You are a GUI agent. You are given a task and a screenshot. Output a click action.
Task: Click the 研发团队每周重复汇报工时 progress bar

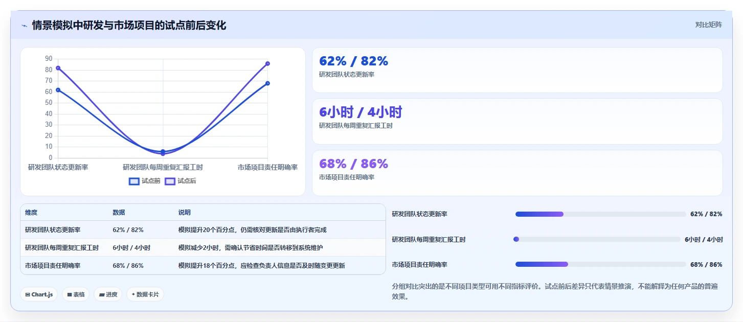[597, 239]
